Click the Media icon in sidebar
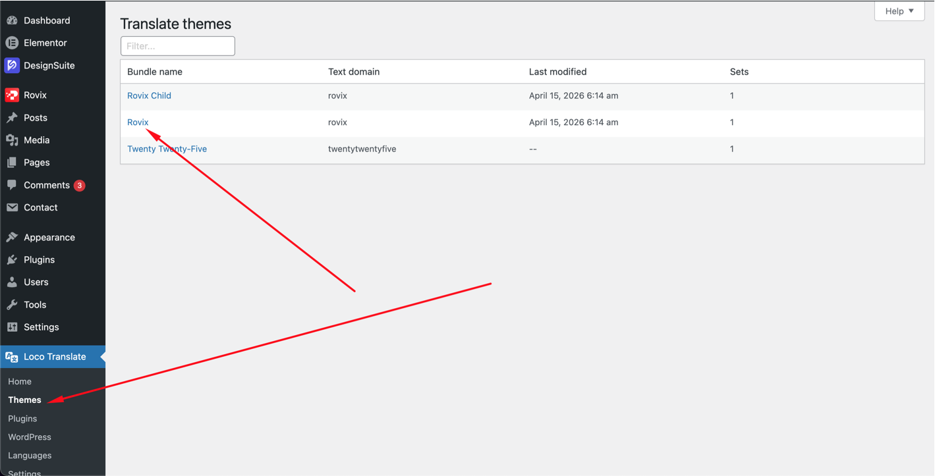The width and height of the screenshot is (935, 476). pos(12,140)
